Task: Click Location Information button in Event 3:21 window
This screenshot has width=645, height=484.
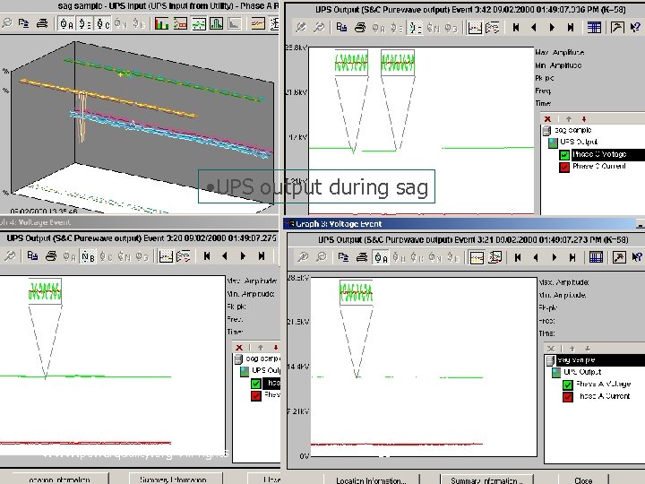Action: 371,480
